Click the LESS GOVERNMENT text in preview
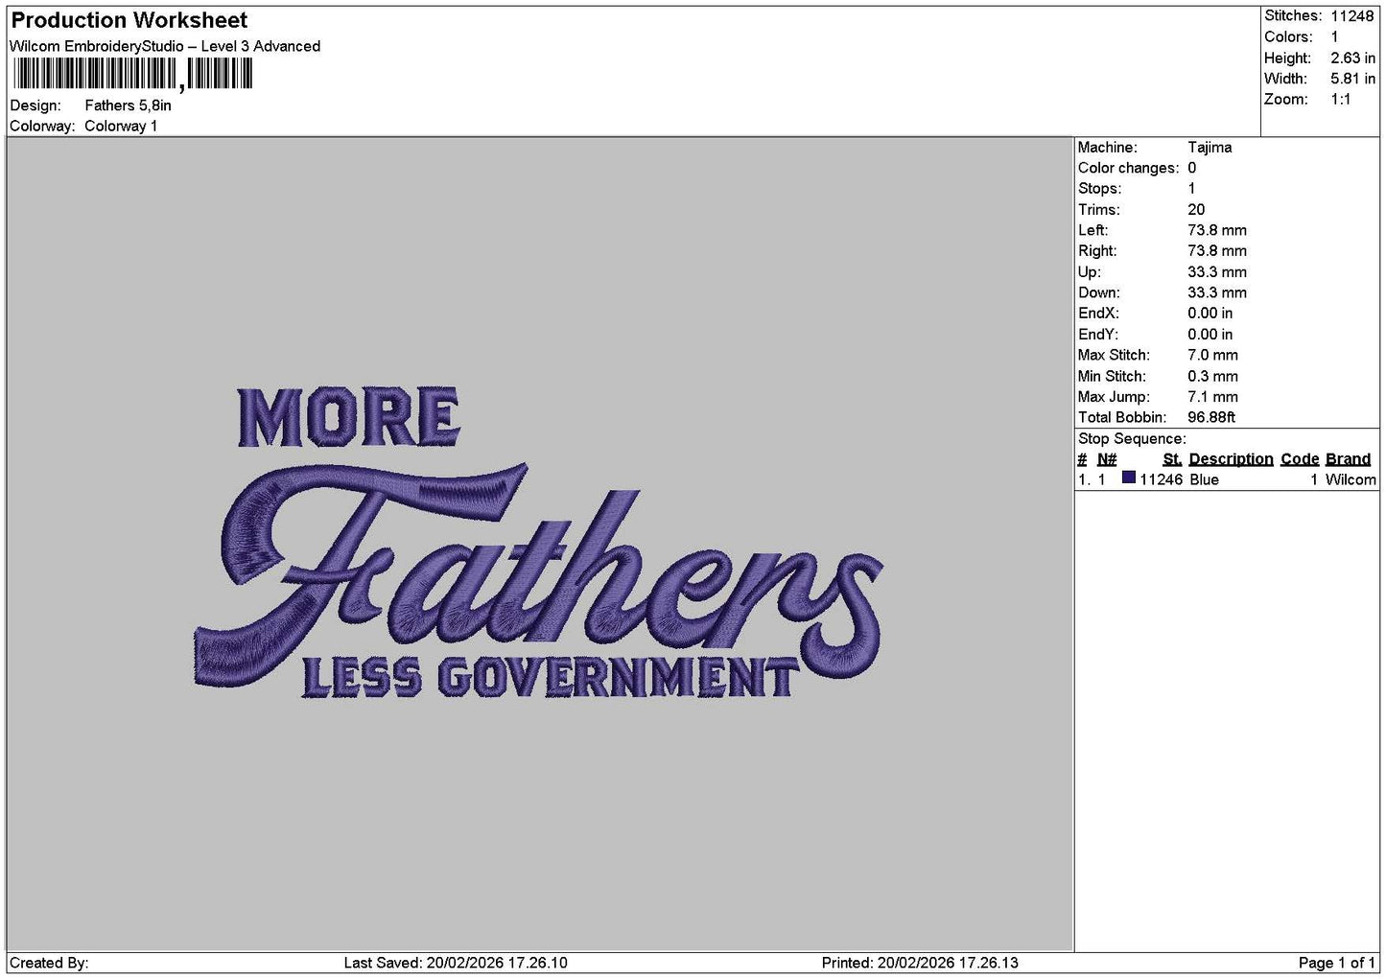1386x979 pixels. click(x=550, y=678)
